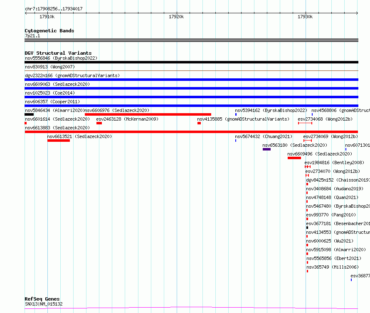Click the Cytogenetic Bands track title
This screenshot has height=313, width=370.
pos(49,31)
